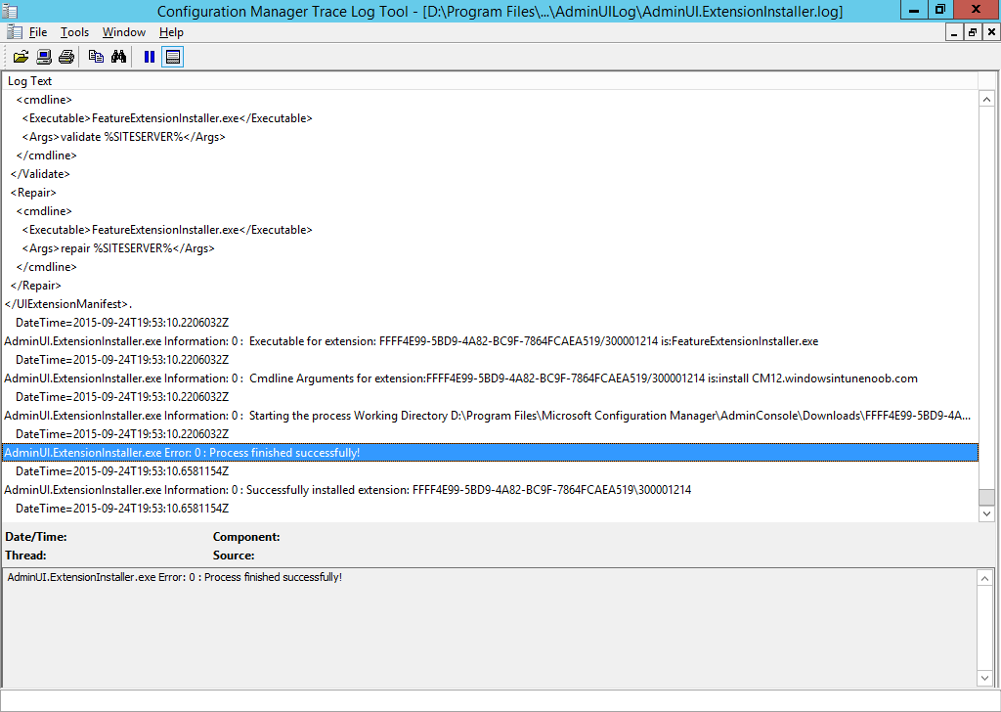Click scroll up arrow of details pane

(x=984, y=579)
